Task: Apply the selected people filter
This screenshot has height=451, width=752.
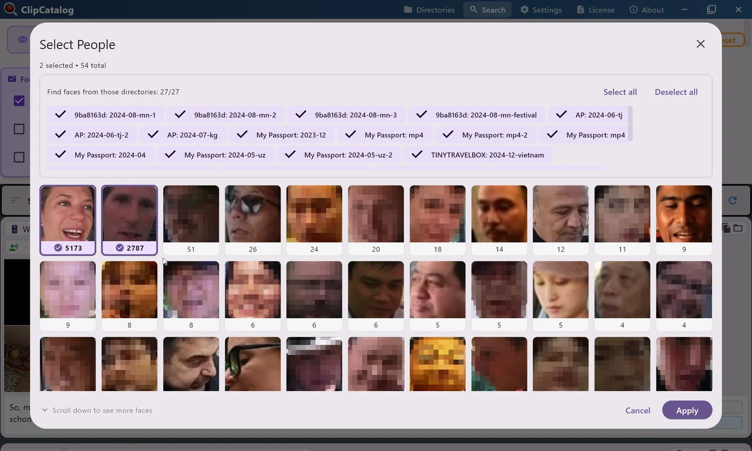Action: click(x=687, y=410)
